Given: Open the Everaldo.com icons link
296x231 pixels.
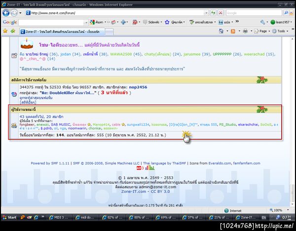Looking at the screenshot, I should [x=220, y=164].
